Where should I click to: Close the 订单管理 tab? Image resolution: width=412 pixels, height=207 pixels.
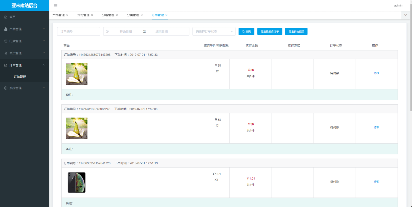pyautogui.click(x=166, y=15)
